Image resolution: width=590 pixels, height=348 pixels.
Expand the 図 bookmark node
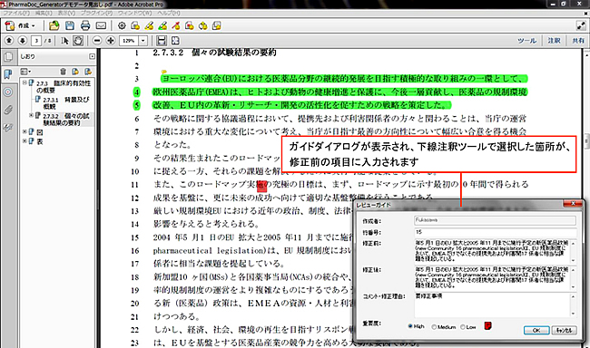point(25,131)
